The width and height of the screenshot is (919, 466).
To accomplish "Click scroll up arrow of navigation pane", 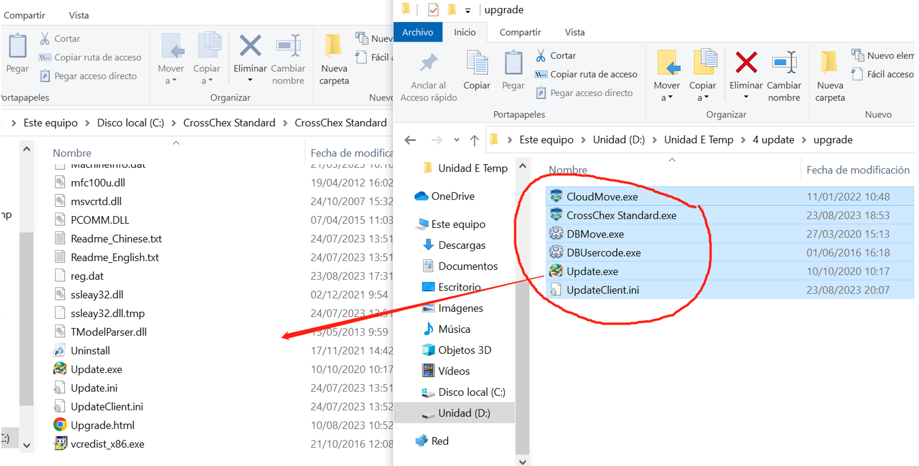I will 522,166.
